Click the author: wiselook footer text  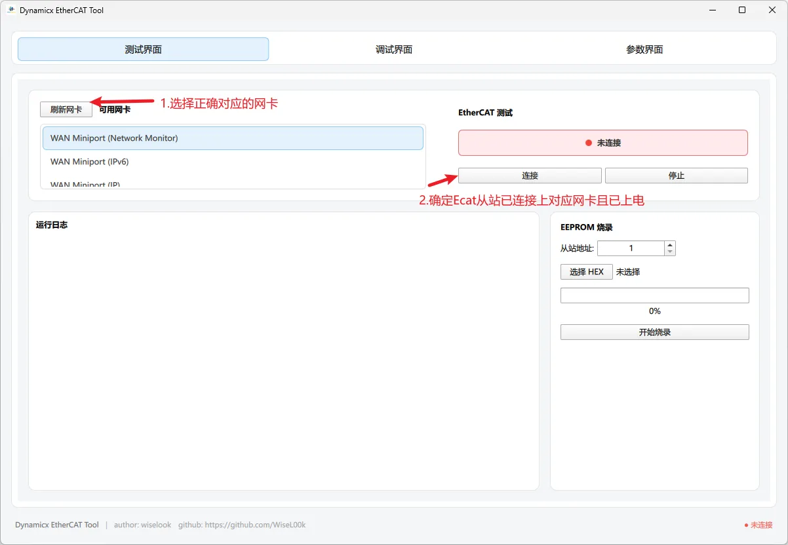point(142,525)
